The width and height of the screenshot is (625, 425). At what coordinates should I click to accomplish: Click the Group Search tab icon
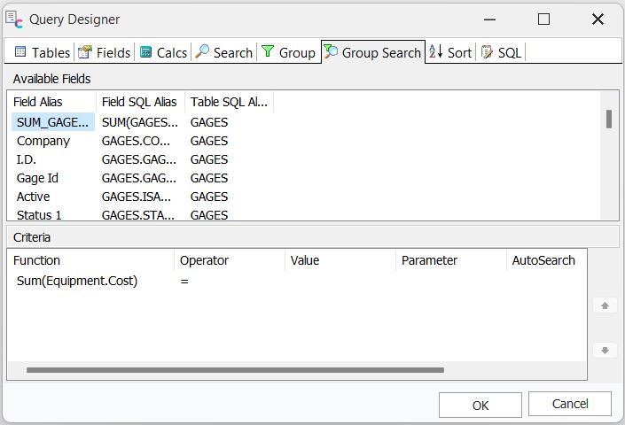click(331, 52)
